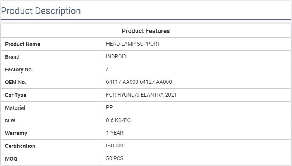
Task: Click the 1 YEAR warranty value
Action: (x=115, y=133)
